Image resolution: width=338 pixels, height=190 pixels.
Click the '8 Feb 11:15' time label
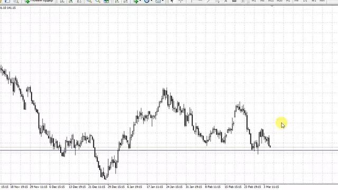[213, 187]
